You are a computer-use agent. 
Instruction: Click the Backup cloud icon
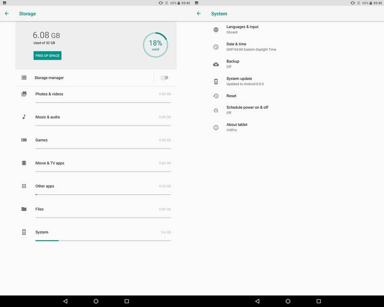pyautogui.click(x=216, y=64)
